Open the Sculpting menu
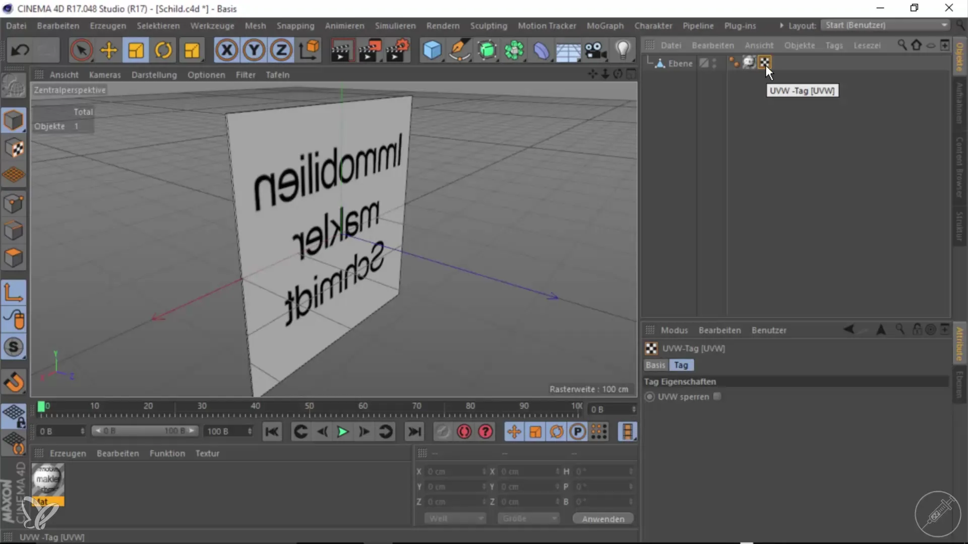 (x=489, y=26)
